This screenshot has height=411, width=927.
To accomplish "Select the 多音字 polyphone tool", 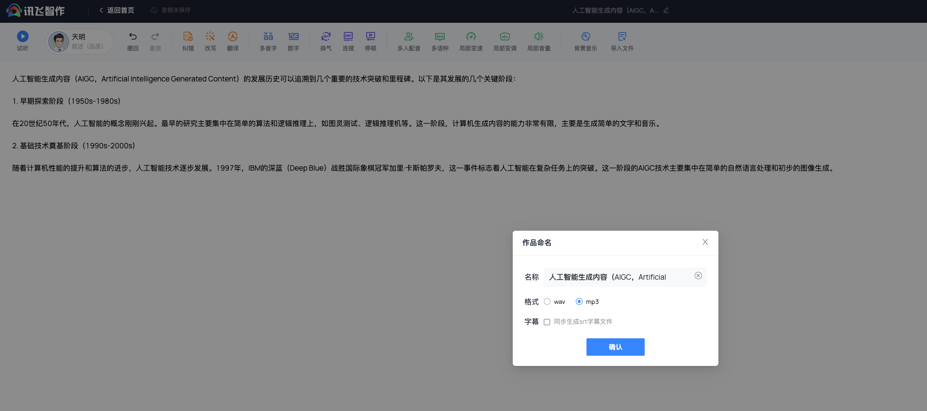I will (x=268, y=37).
